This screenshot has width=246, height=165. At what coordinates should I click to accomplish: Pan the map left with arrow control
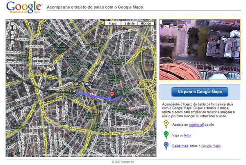(10, 28)
